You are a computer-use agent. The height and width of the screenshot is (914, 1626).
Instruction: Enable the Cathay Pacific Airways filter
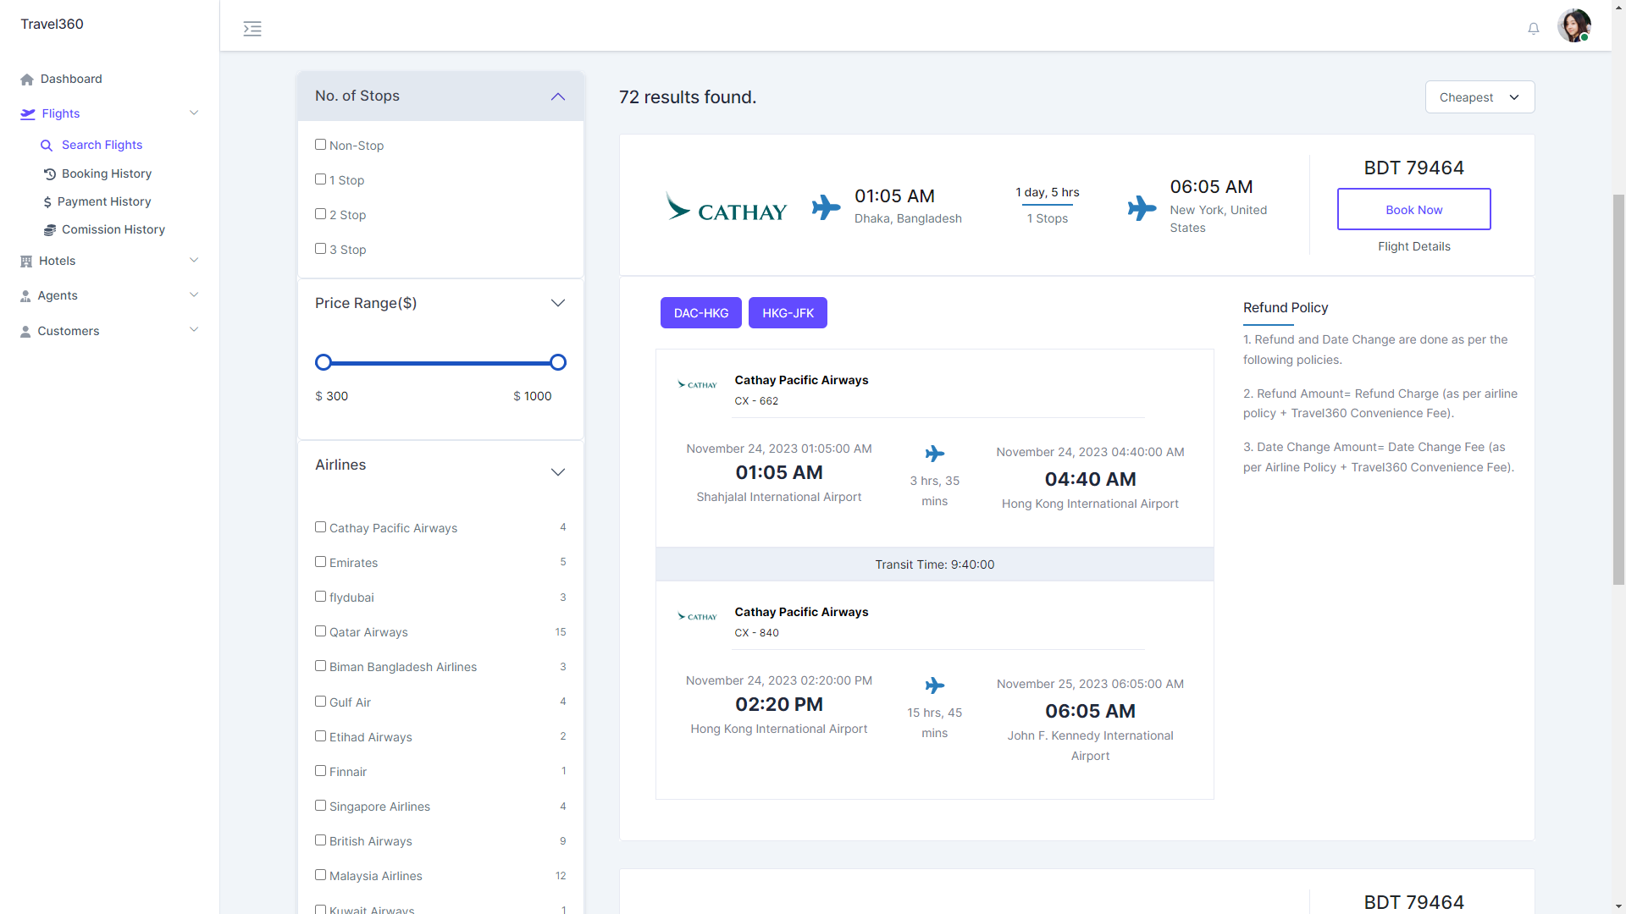(320, 527)
